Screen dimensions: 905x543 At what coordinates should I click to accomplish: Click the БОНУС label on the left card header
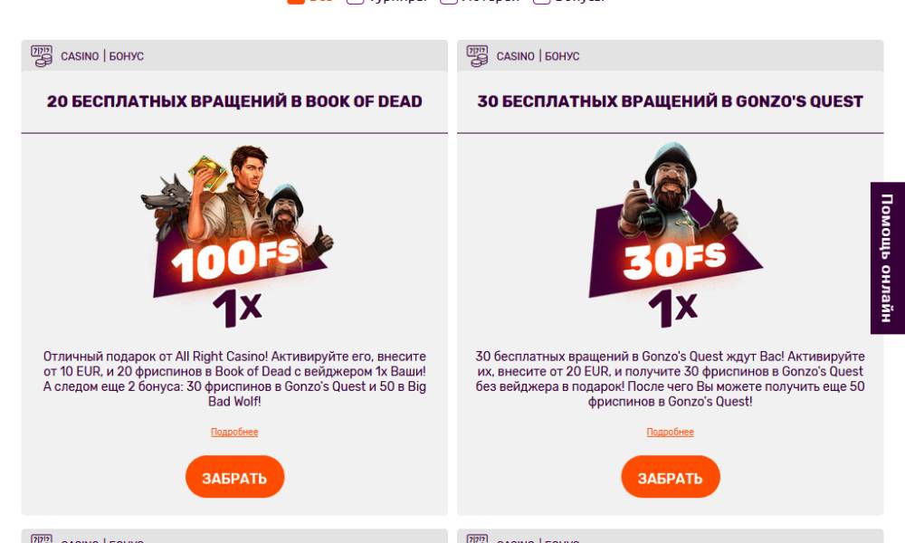coord(127,56)
